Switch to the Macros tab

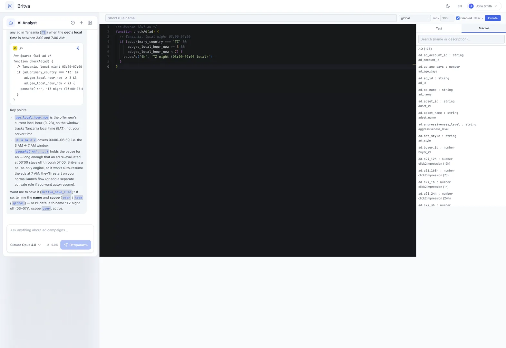[x=484, y=28]
